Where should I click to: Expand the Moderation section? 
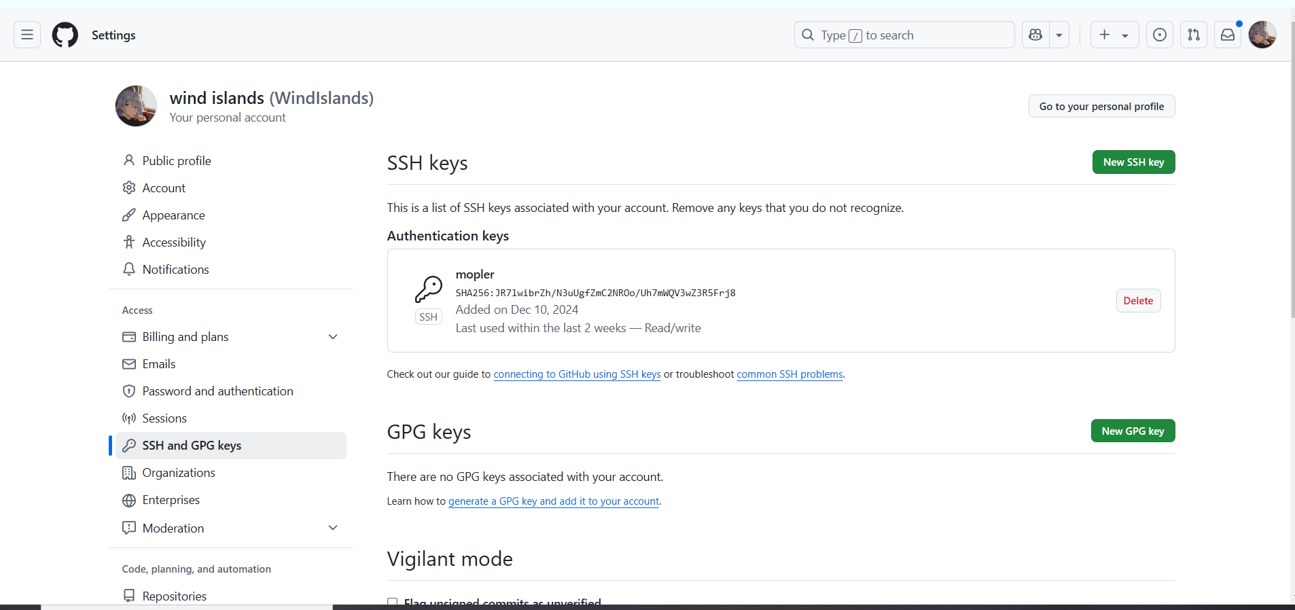coord(333,528)
